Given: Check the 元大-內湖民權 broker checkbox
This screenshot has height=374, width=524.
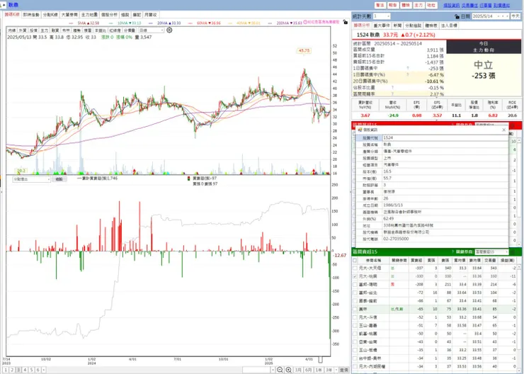Looking at the screenshot, I should (355, 366).
